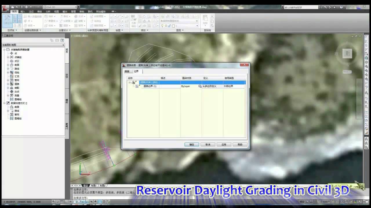Open the 插入 ribbon tab
371x208 pixels.
pyautogui.click(x=23, y=12)
